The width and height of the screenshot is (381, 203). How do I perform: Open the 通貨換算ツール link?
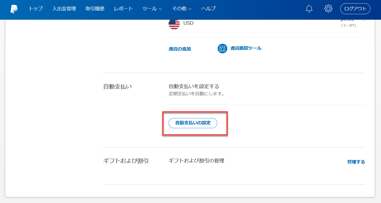coord(246,48)
